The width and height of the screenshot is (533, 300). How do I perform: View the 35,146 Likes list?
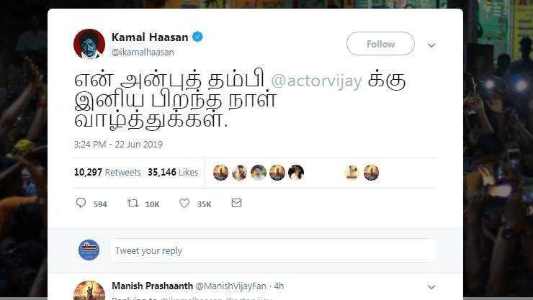(173, 173)
